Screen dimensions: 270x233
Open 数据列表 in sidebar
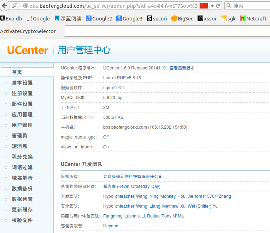(x=22, y=199)
